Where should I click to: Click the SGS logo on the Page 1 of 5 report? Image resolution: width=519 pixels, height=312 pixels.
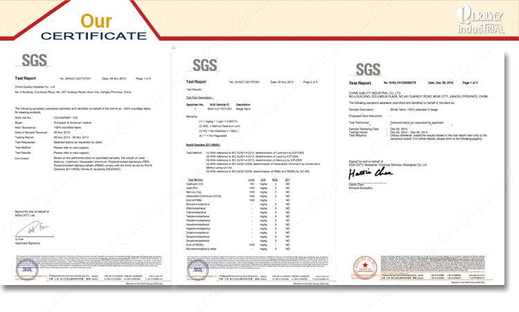pos(34,61)
